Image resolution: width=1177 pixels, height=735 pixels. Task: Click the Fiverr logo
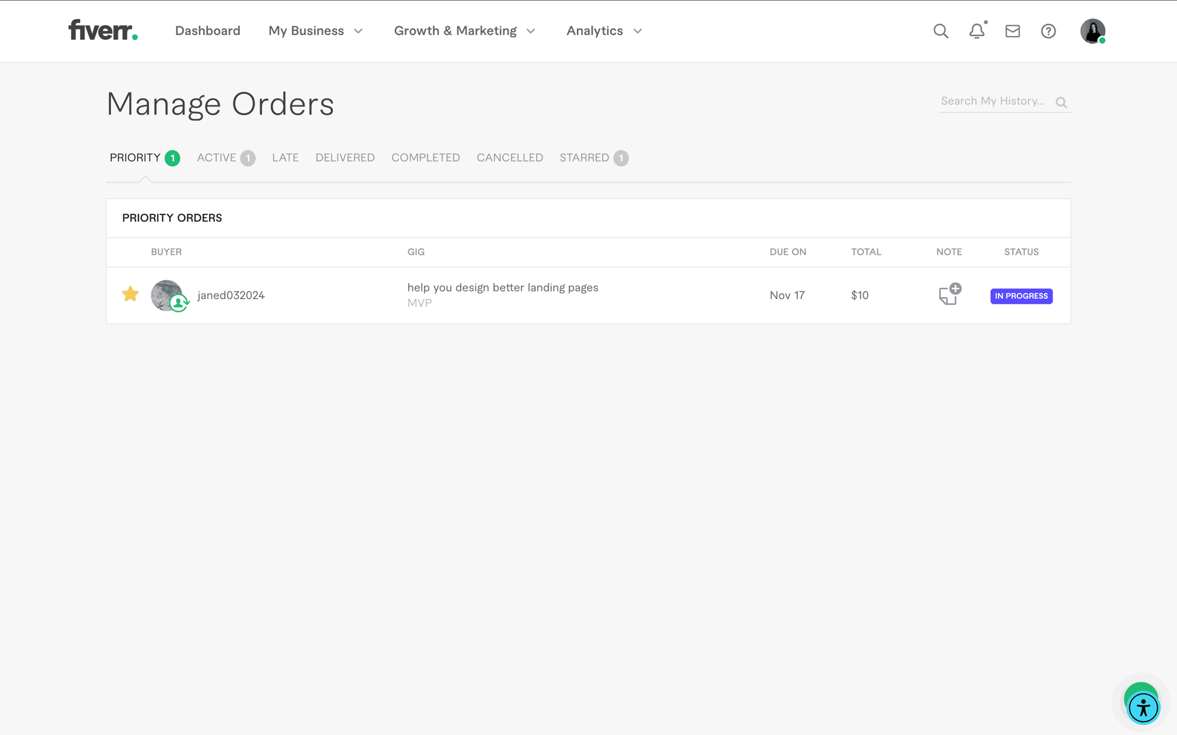pyautogui.click(x=103, y=30)
